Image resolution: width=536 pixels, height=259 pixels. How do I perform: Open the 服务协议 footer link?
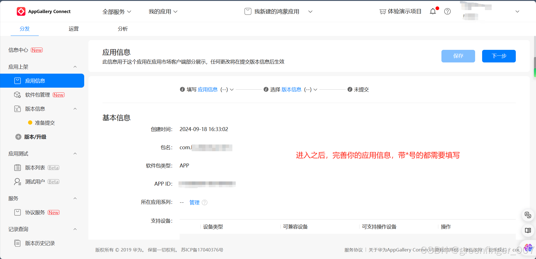click(x=354, y=250)
